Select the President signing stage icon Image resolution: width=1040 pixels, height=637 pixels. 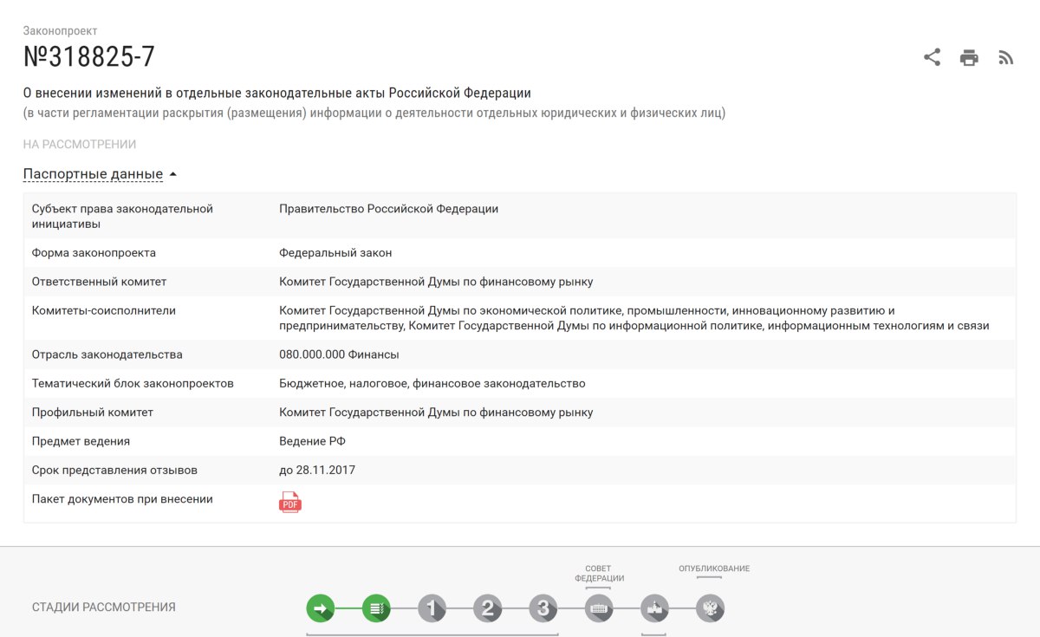click(654, 608)
